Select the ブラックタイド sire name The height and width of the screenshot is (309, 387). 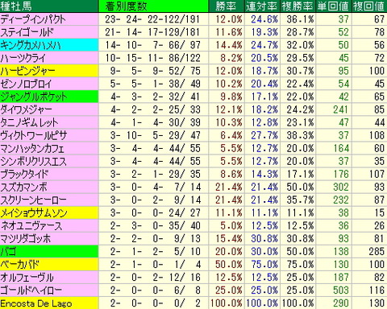click(x=24, y=174)
